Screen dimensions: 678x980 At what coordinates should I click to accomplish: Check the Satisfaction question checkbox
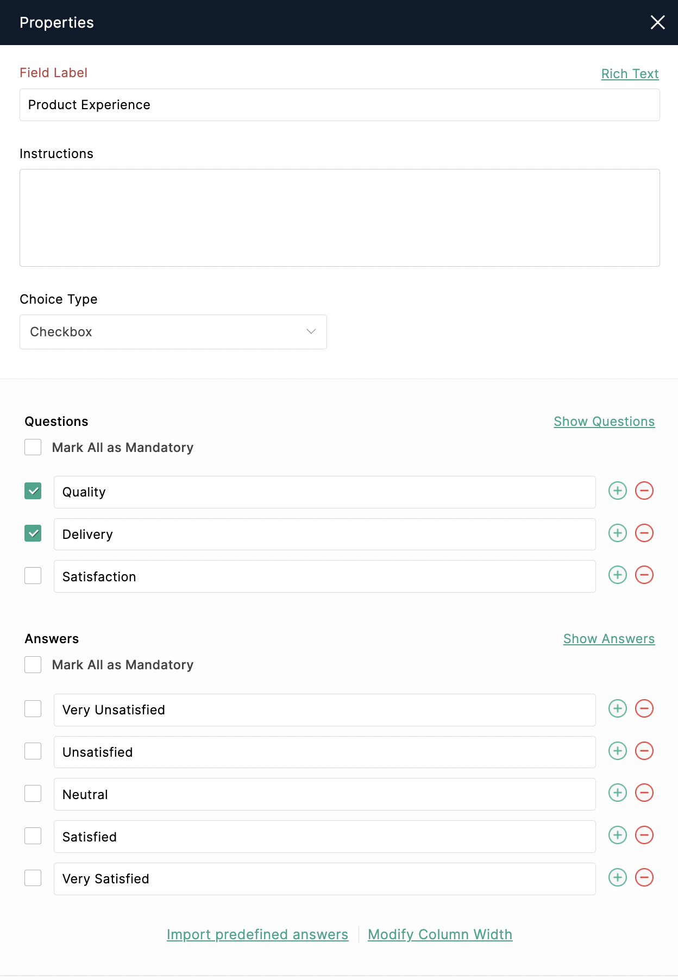[x=33, y=576]
